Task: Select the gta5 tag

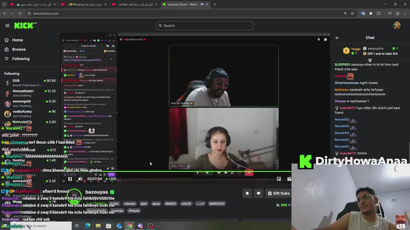Action: pyautogui.click(x=144, y=203)
